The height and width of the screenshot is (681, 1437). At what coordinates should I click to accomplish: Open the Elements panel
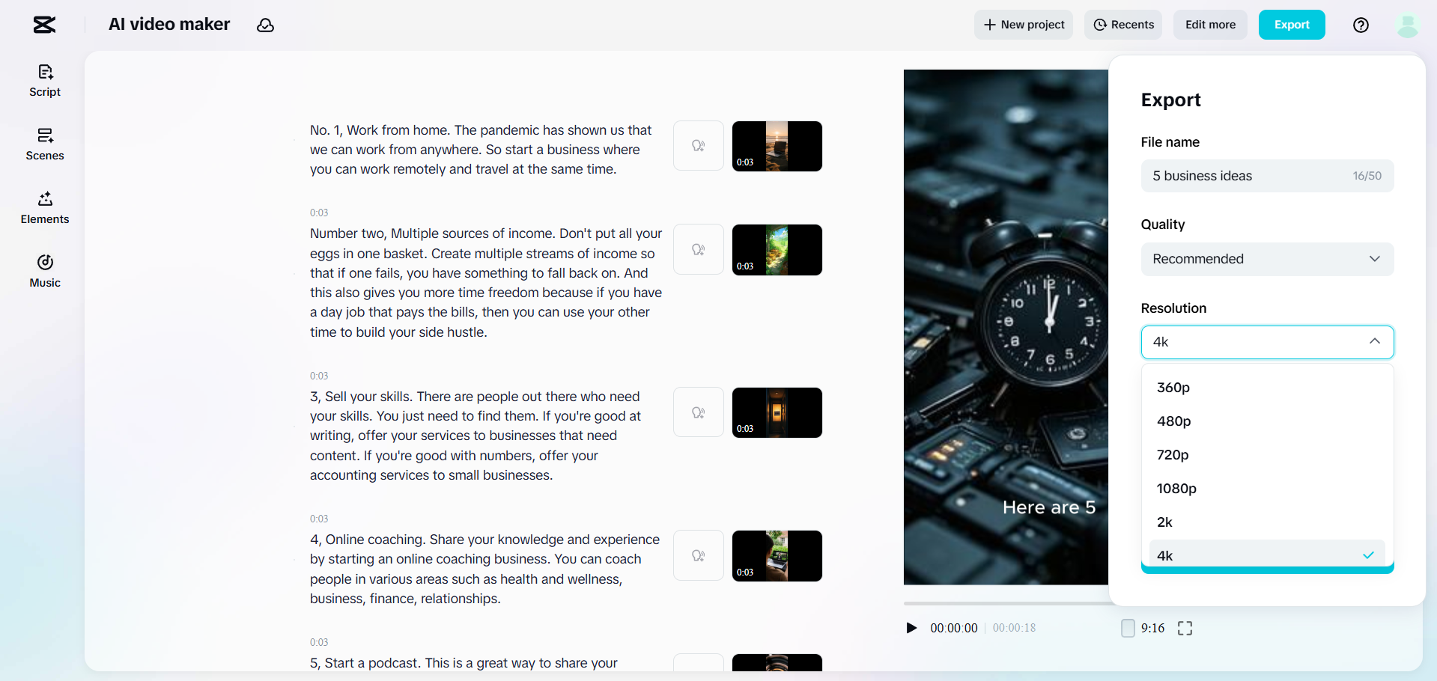45,208
